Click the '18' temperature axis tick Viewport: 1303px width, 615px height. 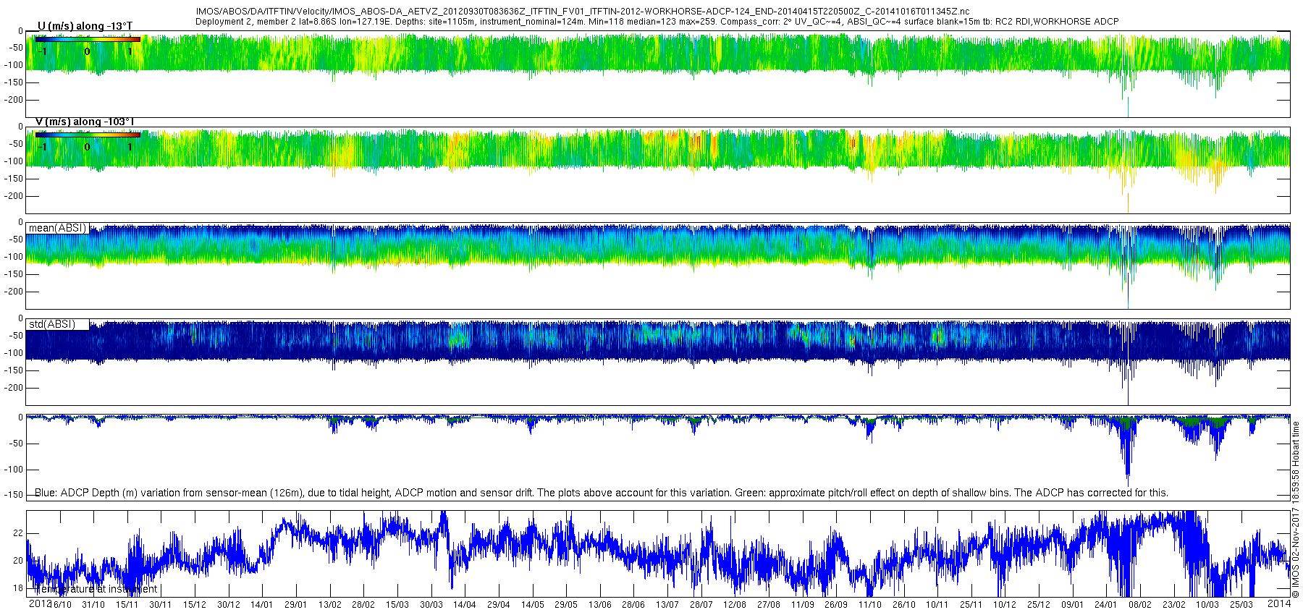18,588
